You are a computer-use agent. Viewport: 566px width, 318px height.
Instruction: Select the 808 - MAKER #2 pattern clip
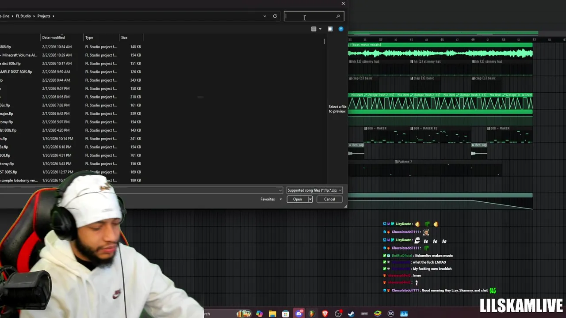tap(440, 134)
